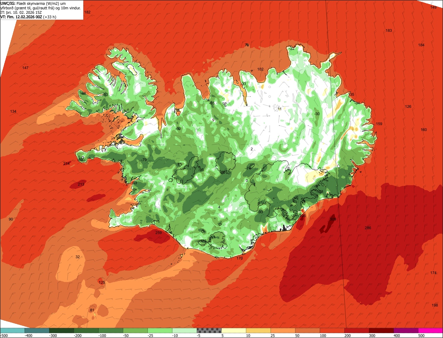Click the land value '-65' in north Iceland
This screenshot has width=443, height=338.
212,103
